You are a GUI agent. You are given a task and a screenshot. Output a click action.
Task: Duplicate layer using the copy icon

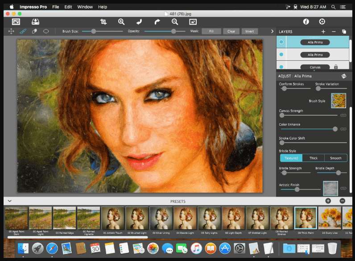click(x=344, y=32)
